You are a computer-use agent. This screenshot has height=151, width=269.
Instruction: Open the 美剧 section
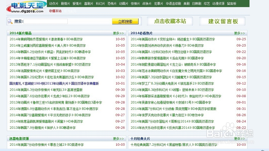click(x=186, y=3)
